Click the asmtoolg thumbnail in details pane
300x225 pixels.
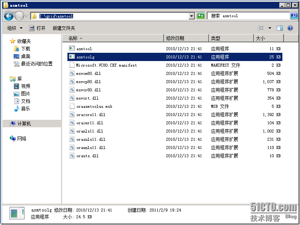click(x=17, y=213)
